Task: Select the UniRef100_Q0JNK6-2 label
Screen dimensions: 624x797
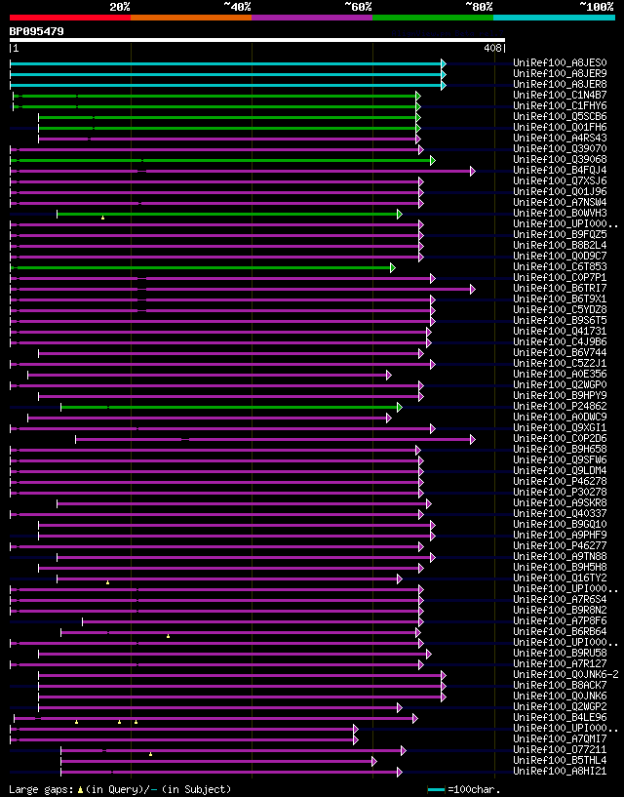Action: click(565, 675)
